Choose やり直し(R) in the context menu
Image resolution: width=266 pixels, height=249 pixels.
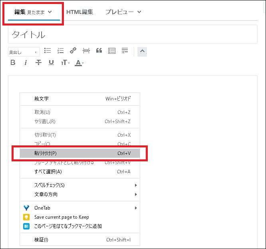tap(80, 122)
